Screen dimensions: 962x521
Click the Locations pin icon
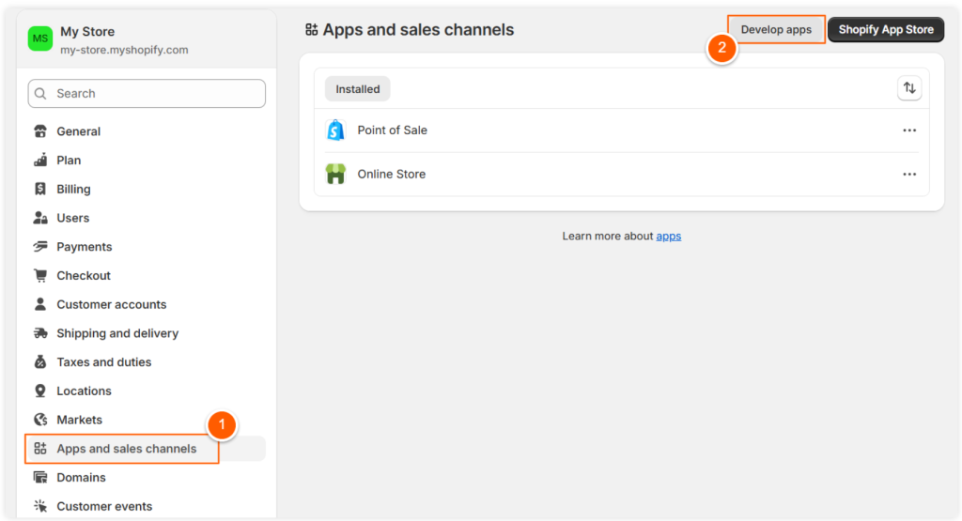(x=40, y=391)
